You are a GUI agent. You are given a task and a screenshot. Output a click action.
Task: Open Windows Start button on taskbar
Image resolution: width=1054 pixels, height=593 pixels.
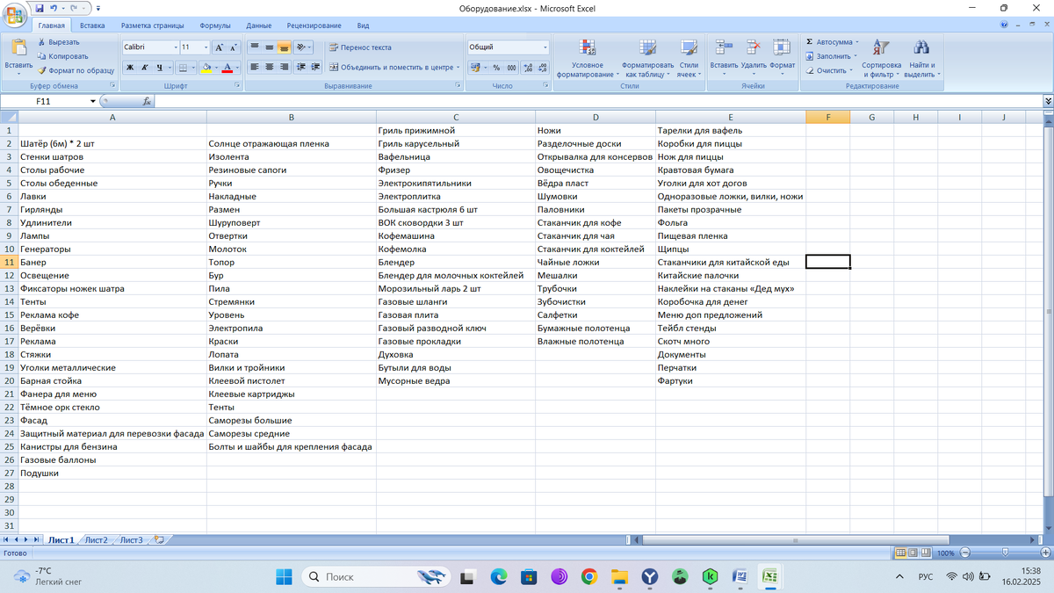[x=284, y=576]
